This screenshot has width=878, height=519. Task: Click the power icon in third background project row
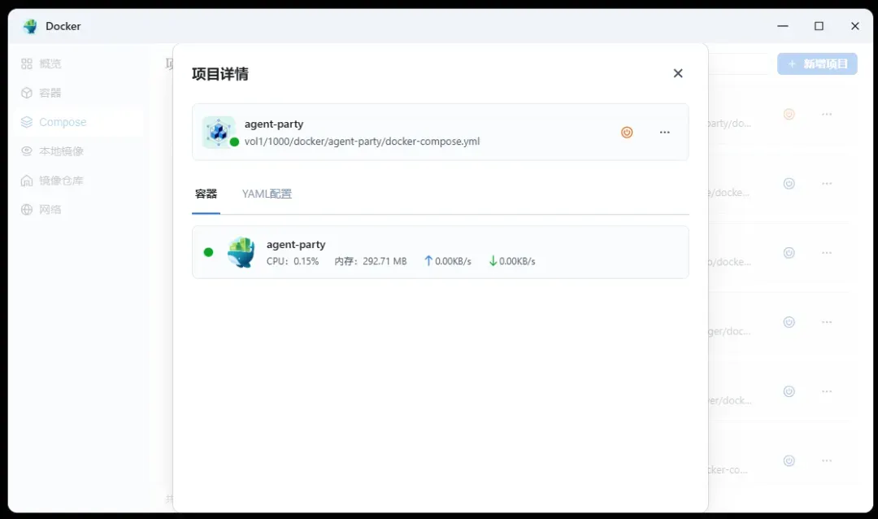click(789, 253)
